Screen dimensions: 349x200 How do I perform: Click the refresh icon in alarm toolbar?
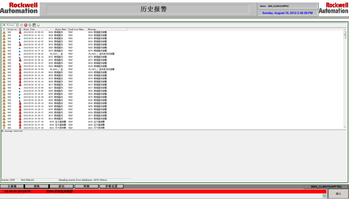(21, 25)
